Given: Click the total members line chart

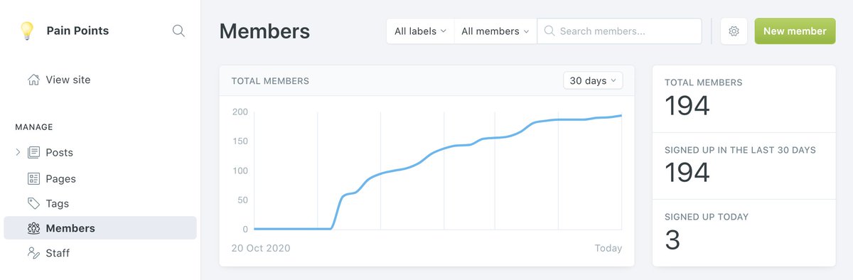Looking at the screenshot, I should pos(438,171).
